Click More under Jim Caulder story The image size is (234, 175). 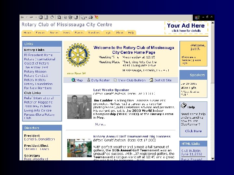[x=100, y=124]
